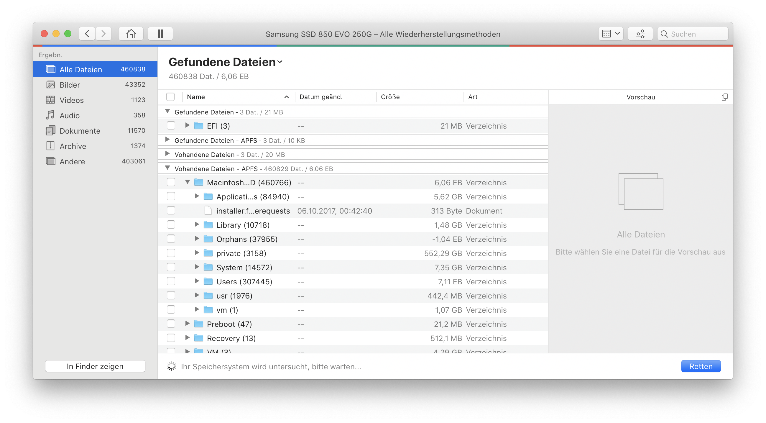766x423 pixels.
Task: Select Dokumente category in sidebar
Action: click(x=95, y=131)
